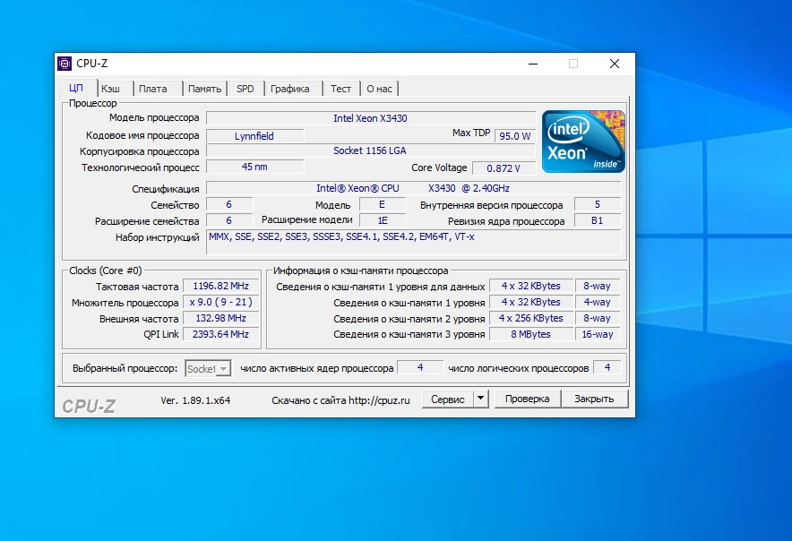Click the 4-way L1 instruction cache value
Viewport: 792px width, 541px height.
pos(598,302)
